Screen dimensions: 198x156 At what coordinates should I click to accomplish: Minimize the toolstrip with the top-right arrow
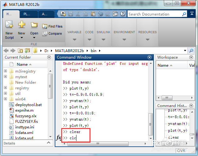point(192,14)
